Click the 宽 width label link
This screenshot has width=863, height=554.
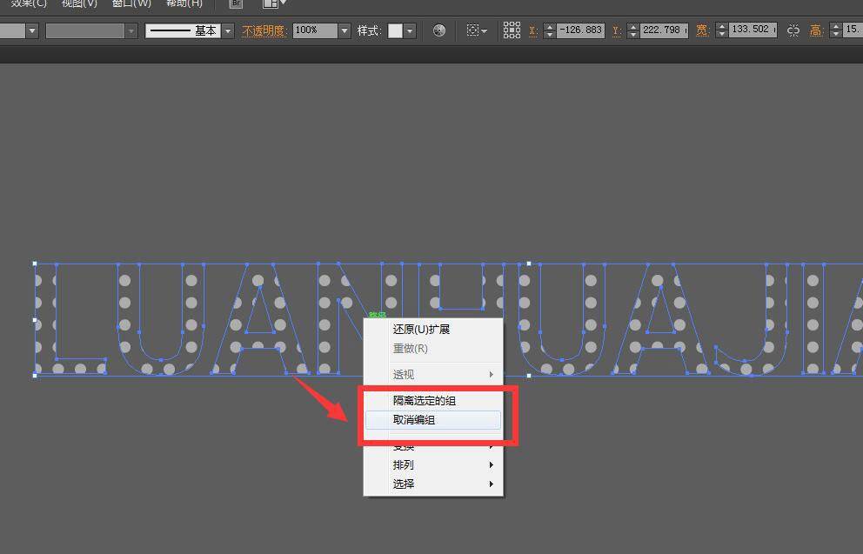pos(702,30)
